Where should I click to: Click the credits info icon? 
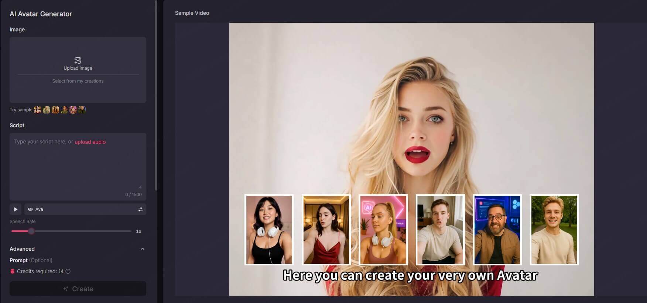(68, 271)
